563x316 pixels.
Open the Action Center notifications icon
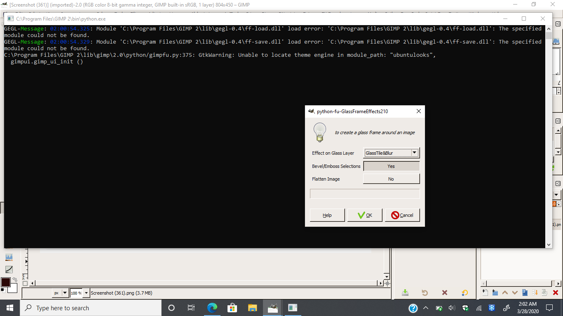coord(549,308)
